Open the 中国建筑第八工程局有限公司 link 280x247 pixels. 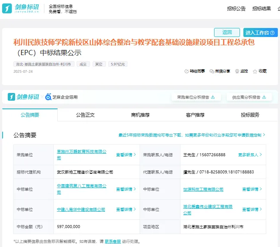[81, 189]
